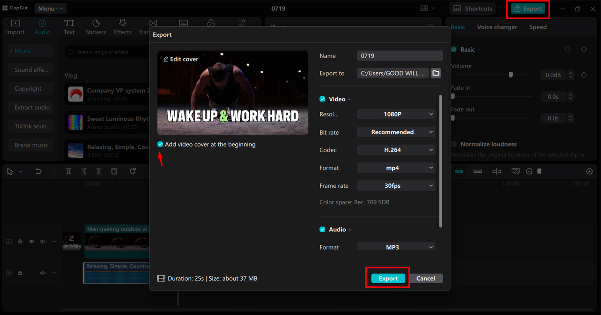Click the top bar Export button
The image size is (601, 315).
point(528,8)
